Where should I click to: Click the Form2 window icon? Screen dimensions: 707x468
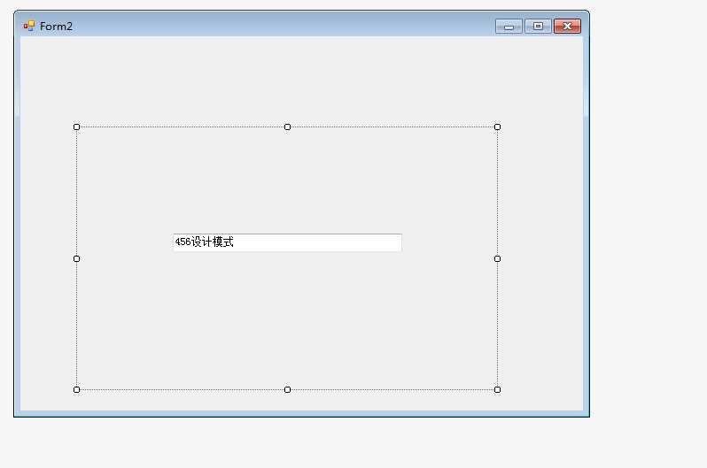[x=29, y=27]
